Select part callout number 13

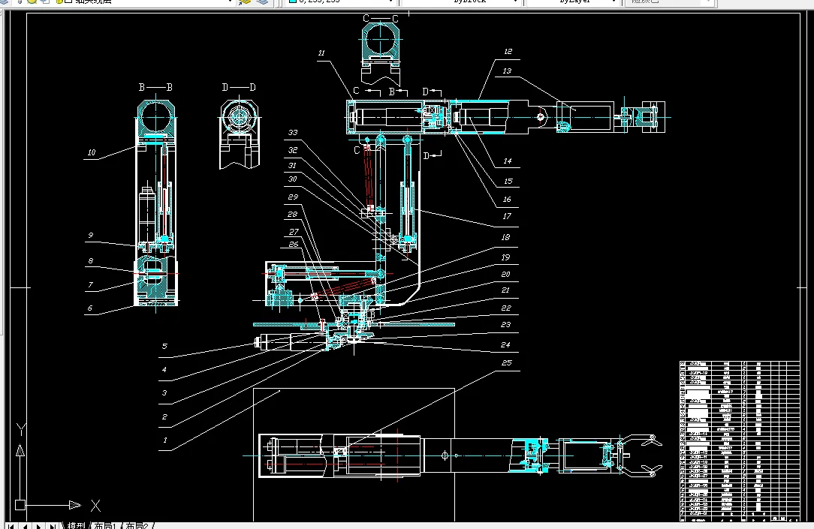point(507,71)
